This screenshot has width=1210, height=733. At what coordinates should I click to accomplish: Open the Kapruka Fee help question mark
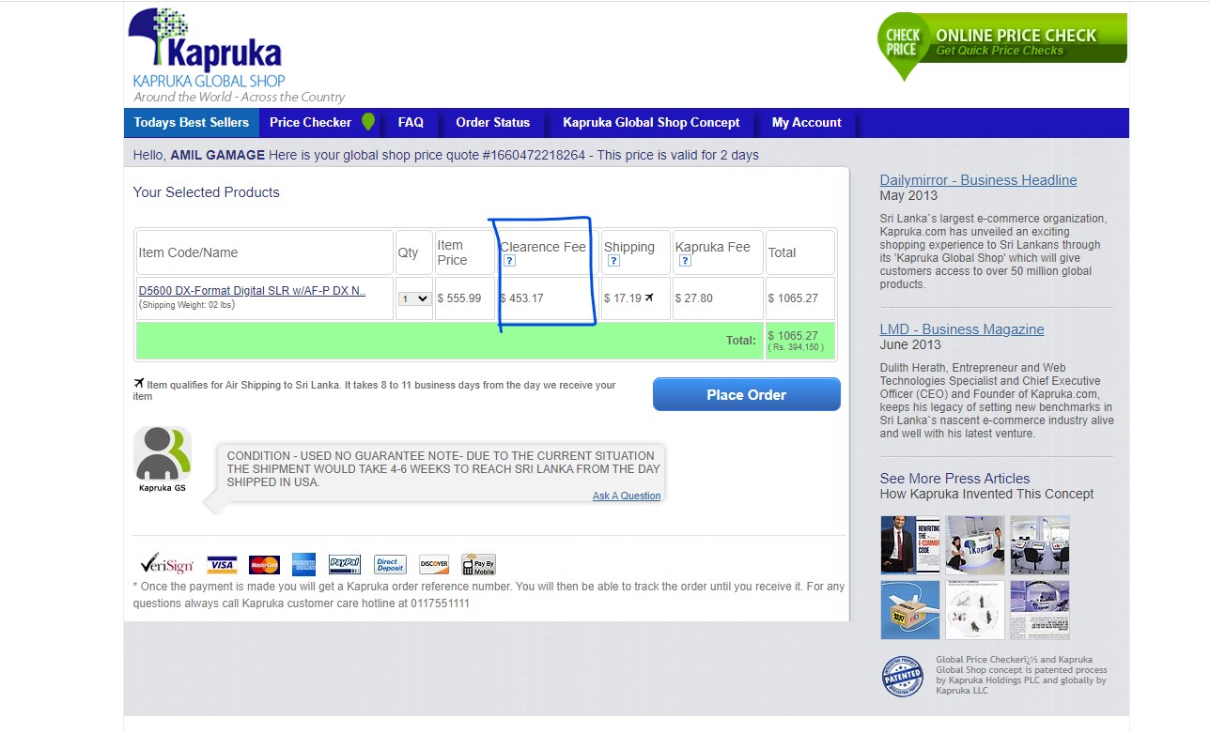click(685, 261)
